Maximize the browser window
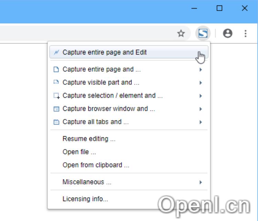 pyautogui.click(x=219, y=9)
